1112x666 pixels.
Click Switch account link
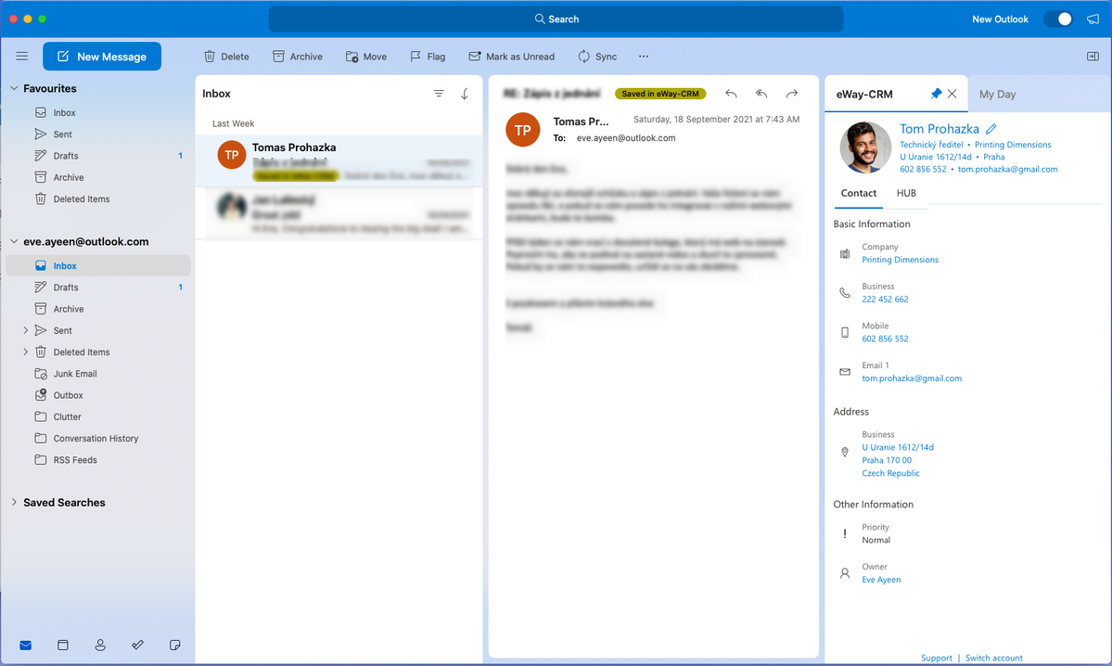coord(993,659)
